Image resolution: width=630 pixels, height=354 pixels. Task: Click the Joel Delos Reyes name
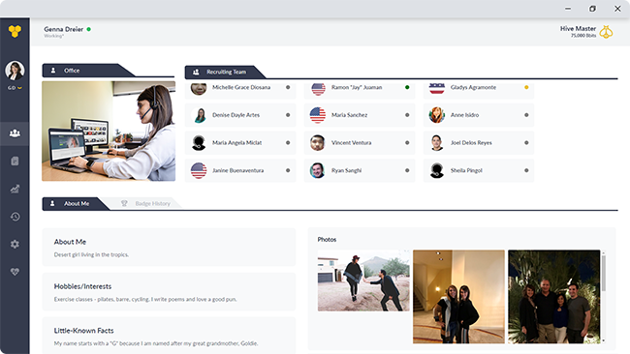pos(471,143)
